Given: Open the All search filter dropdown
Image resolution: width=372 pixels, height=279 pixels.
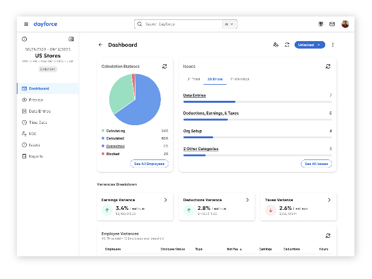Looking at the screenshot, I should click(229, 24).
